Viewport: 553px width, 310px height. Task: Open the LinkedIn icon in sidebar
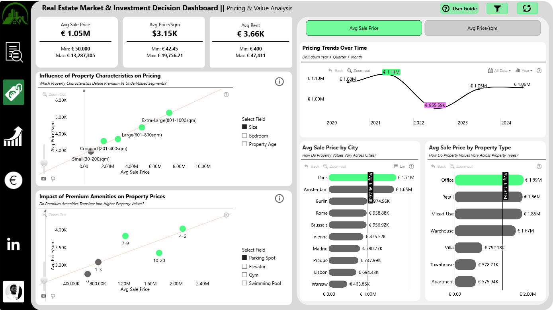(x=14, y=244)
